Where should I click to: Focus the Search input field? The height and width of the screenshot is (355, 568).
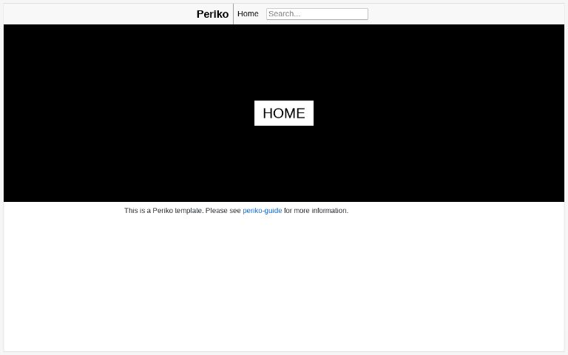317,14
